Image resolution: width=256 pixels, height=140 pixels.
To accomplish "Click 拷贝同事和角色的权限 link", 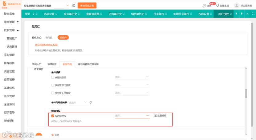I will click(46, 45).
